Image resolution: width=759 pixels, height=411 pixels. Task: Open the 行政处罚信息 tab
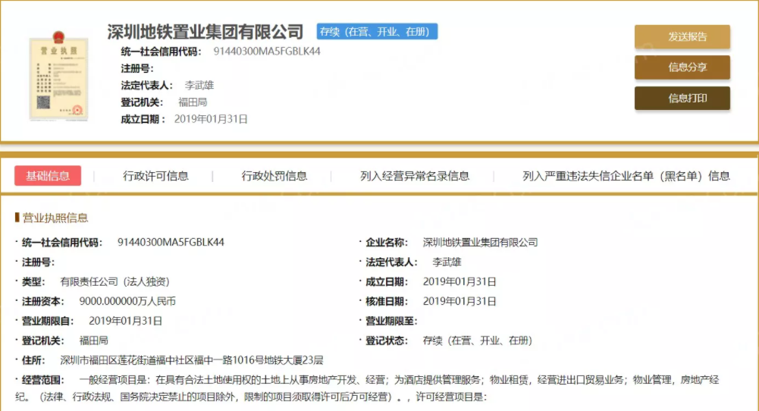coord(274,176)
